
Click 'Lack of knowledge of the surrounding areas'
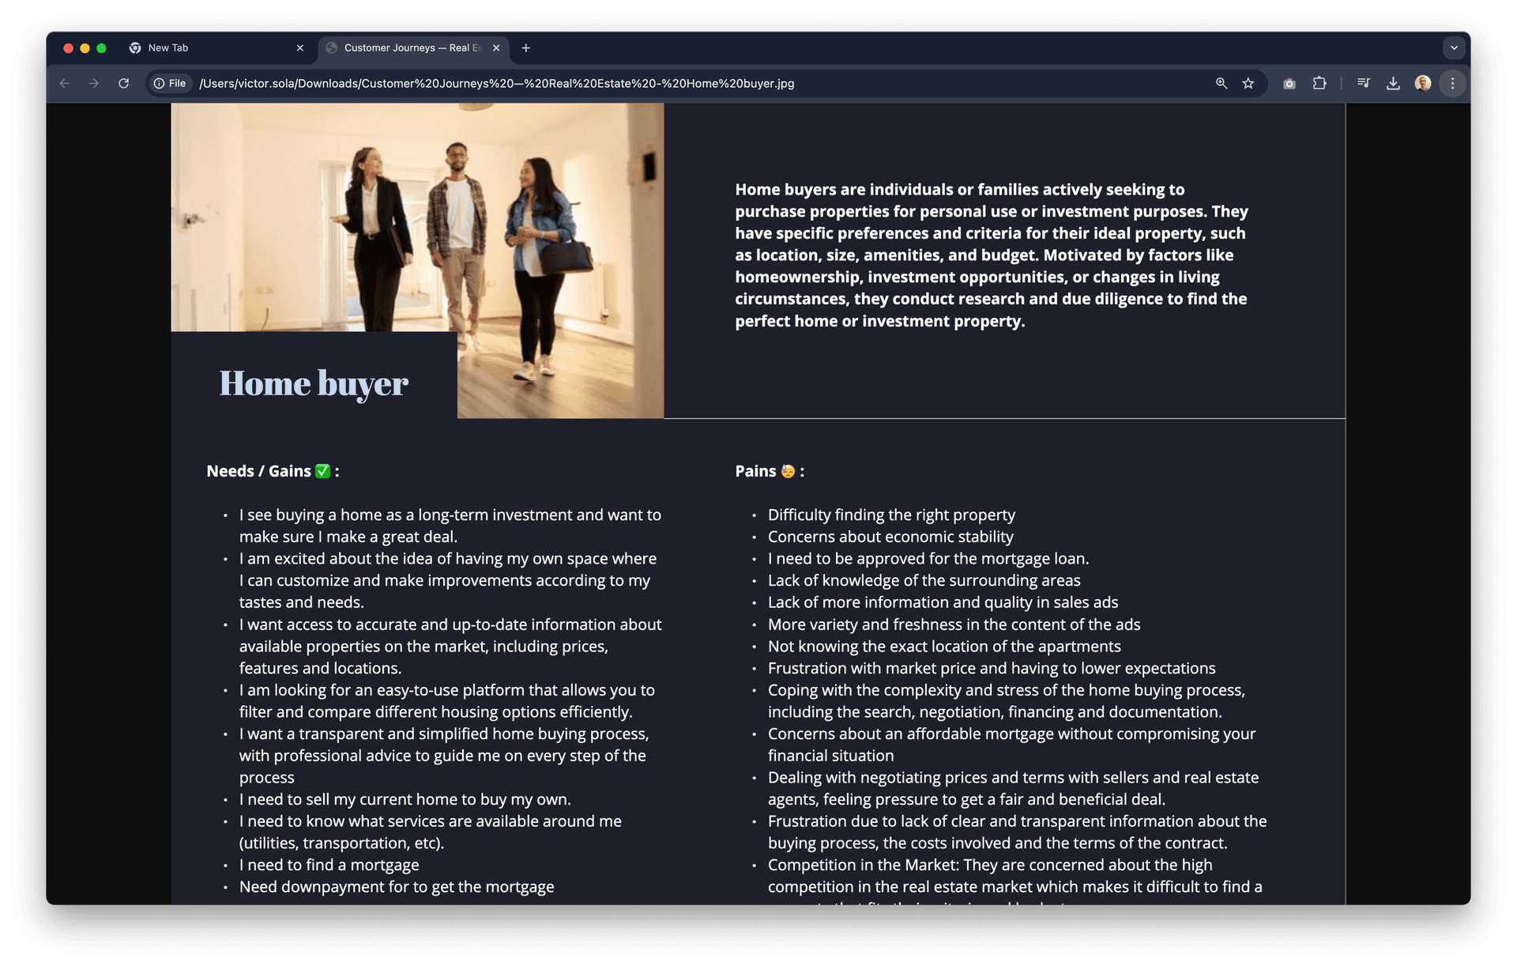pyautogui.click(x=924, y=580)
